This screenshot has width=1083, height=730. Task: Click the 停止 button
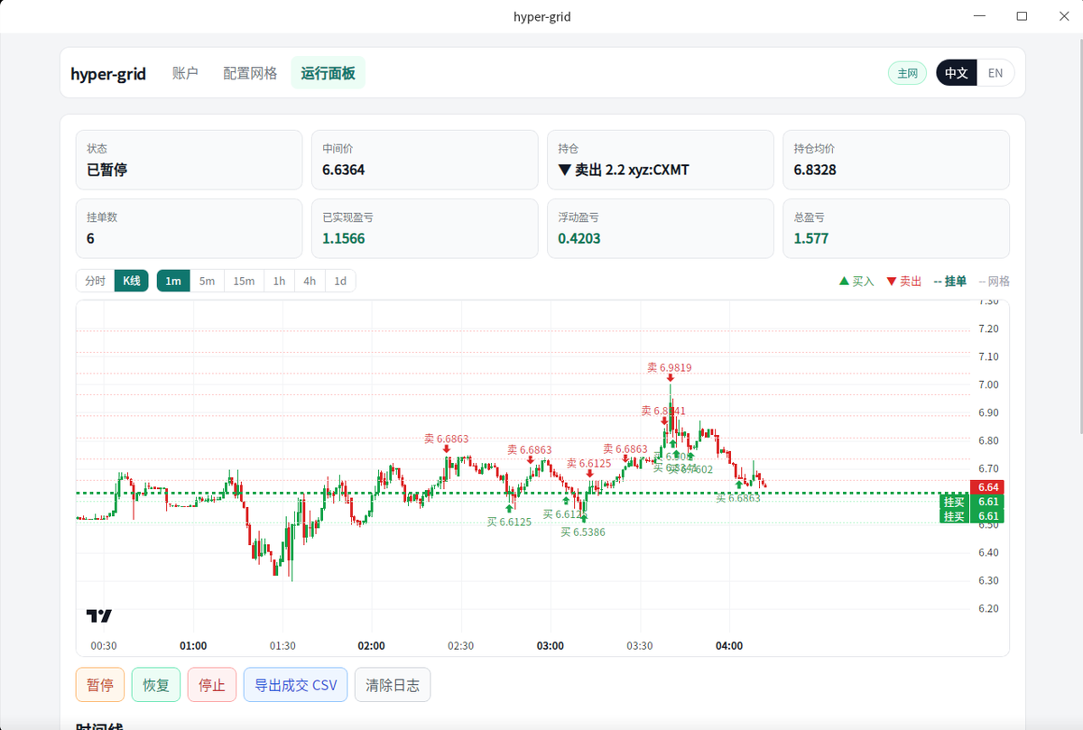point(212,685)
